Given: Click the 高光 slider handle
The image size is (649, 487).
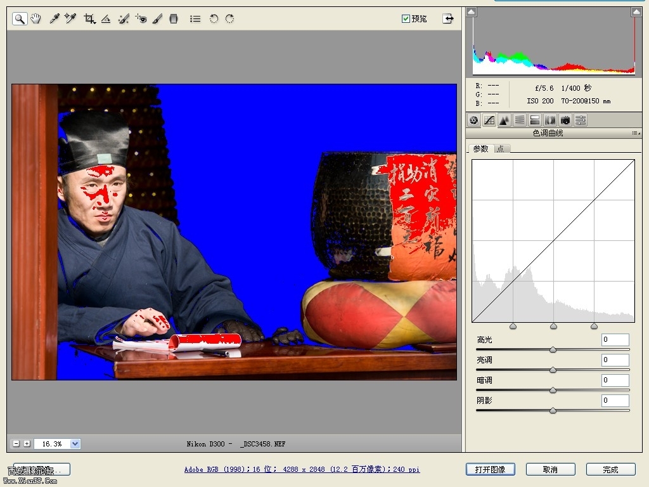Looking at the screenshot, I should point(553,349).
